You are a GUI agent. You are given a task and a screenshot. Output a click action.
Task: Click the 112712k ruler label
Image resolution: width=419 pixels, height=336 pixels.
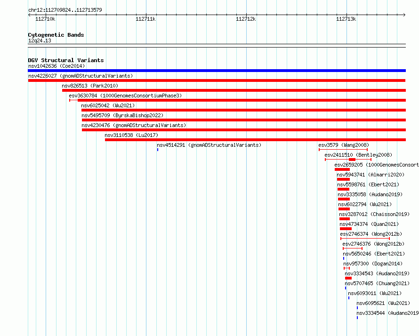point(246,19)
